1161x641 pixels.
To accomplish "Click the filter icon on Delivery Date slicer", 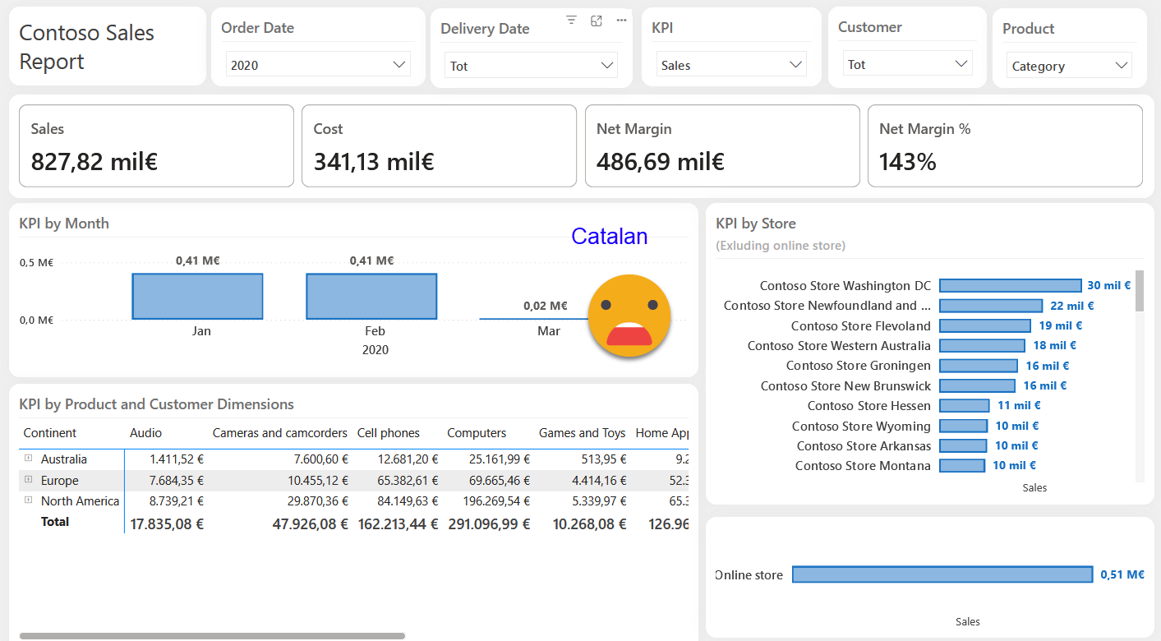I will [572, 21].
